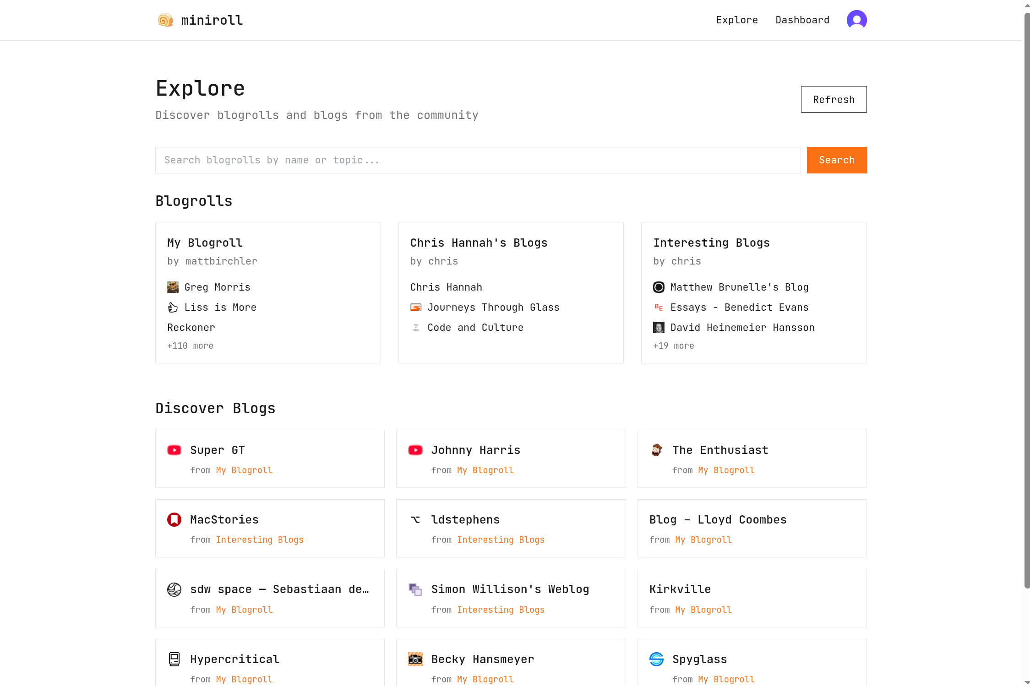
Task: Click the miniroll snail logo icon
Action: pyautogui.click(x=165, y=20)
